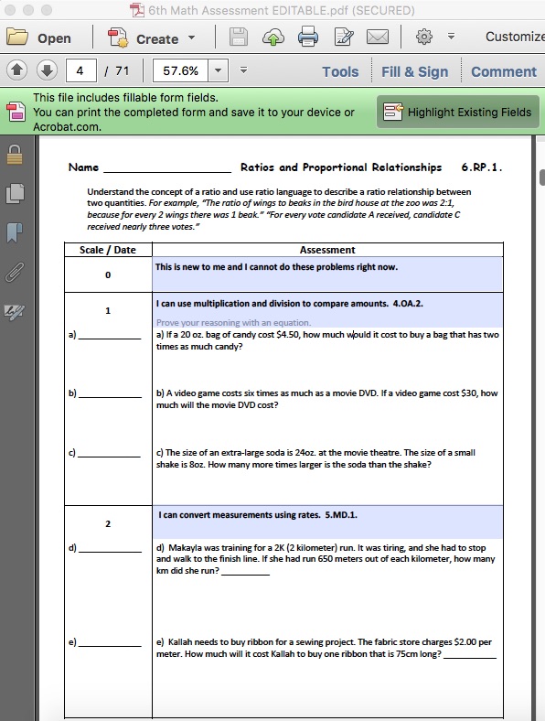Click the edit/sign document icon
The height and width of the screenshot is (721, 545).
tap(344, 37)
